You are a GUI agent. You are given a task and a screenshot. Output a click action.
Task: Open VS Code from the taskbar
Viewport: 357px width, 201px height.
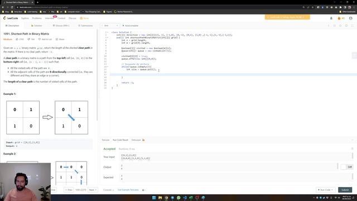tap(185, 198)
